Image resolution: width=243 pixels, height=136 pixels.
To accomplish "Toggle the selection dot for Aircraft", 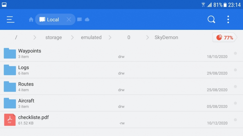I will (x=235, y=103).
